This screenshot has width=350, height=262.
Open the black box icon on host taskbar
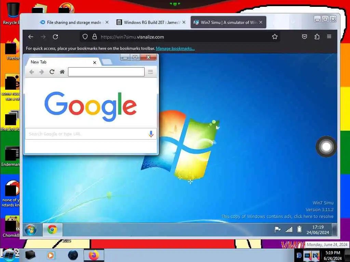click(30, 255)
